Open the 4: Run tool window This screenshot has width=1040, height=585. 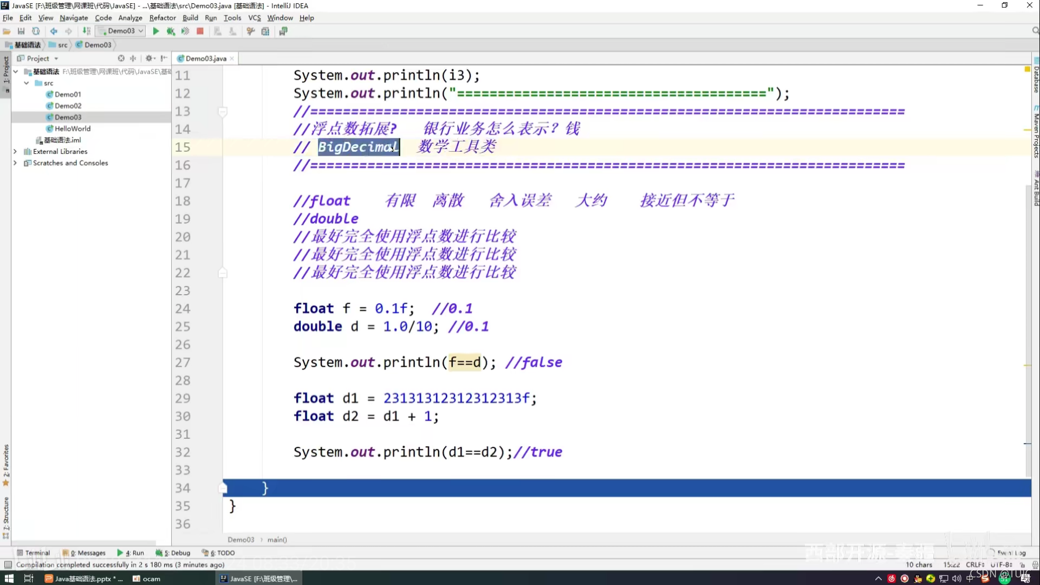tap(131, 553)
